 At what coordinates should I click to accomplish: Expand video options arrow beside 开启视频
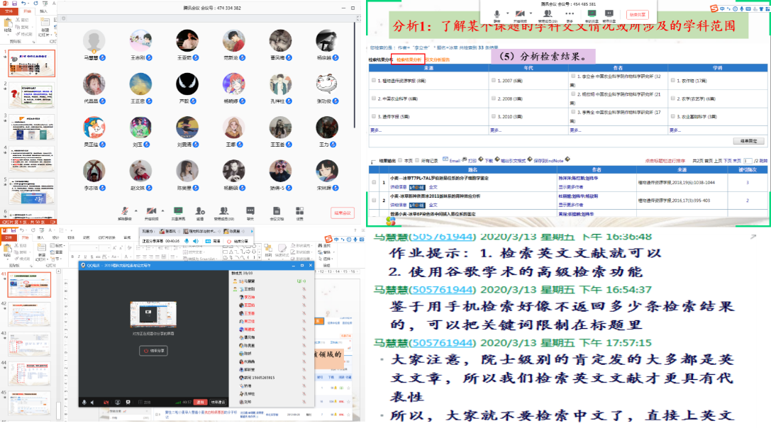(162, 210)
